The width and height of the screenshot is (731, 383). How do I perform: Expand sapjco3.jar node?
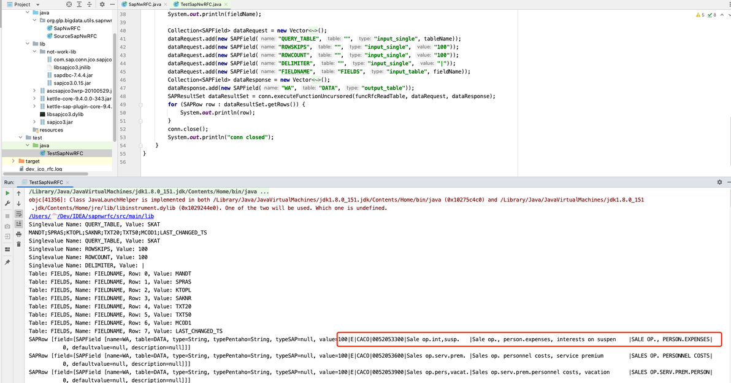[34, 122]
